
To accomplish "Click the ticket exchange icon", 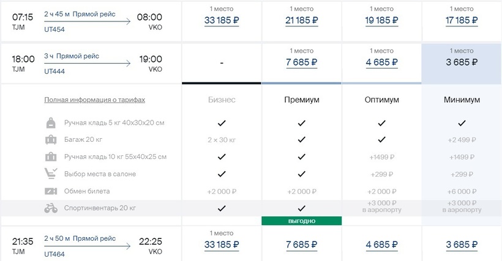I will 51,191.
